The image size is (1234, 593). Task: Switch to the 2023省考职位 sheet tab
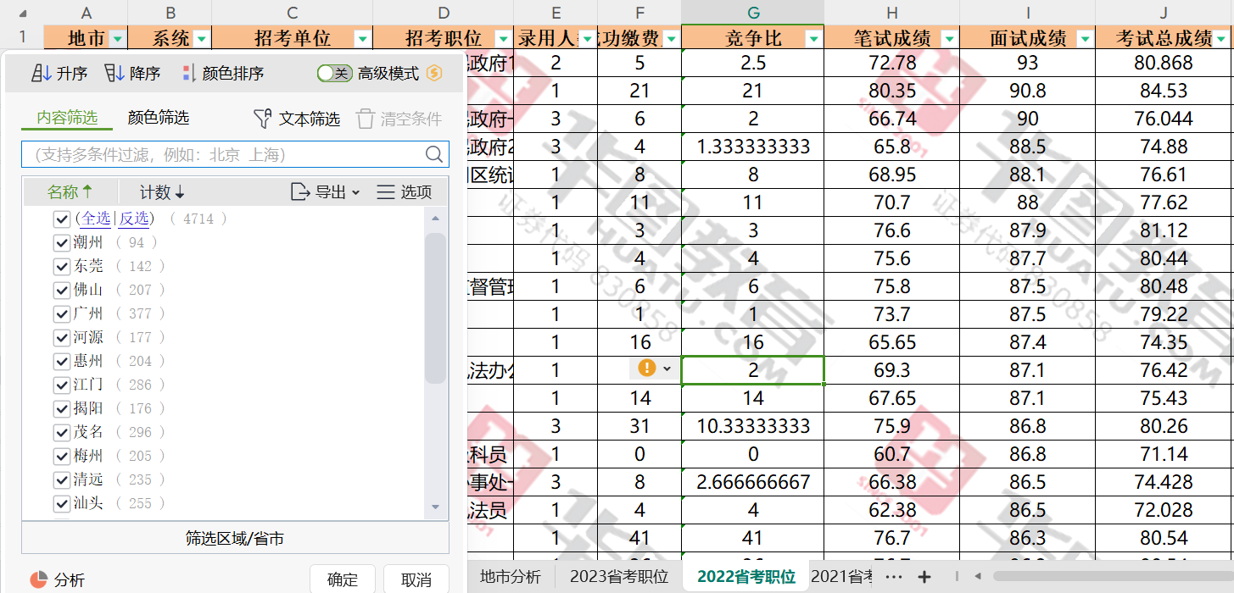click(619, 577)
